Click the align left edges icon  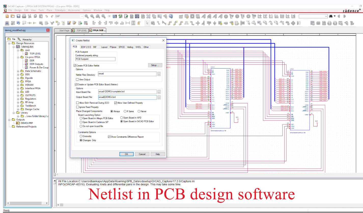(x=94, y=23)
